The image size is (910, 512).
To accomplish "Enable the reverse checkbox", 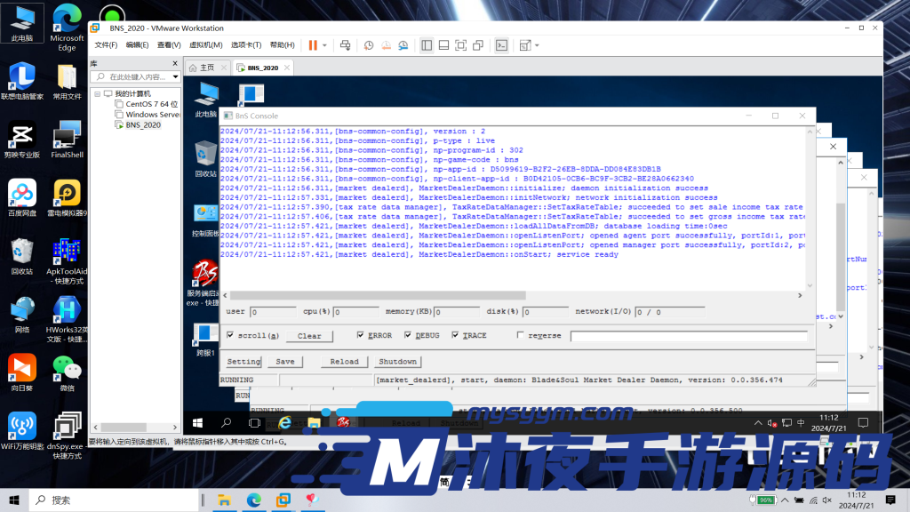I will tap(521, 335).
